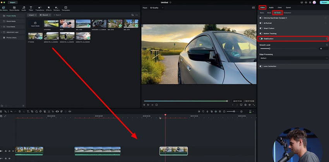
Task: Open the Transitions library
Action: pos(39,8)
